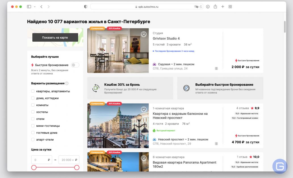Click the fast booking lightning circle icon
Viewport: 293px width, 178px height.
186,88
